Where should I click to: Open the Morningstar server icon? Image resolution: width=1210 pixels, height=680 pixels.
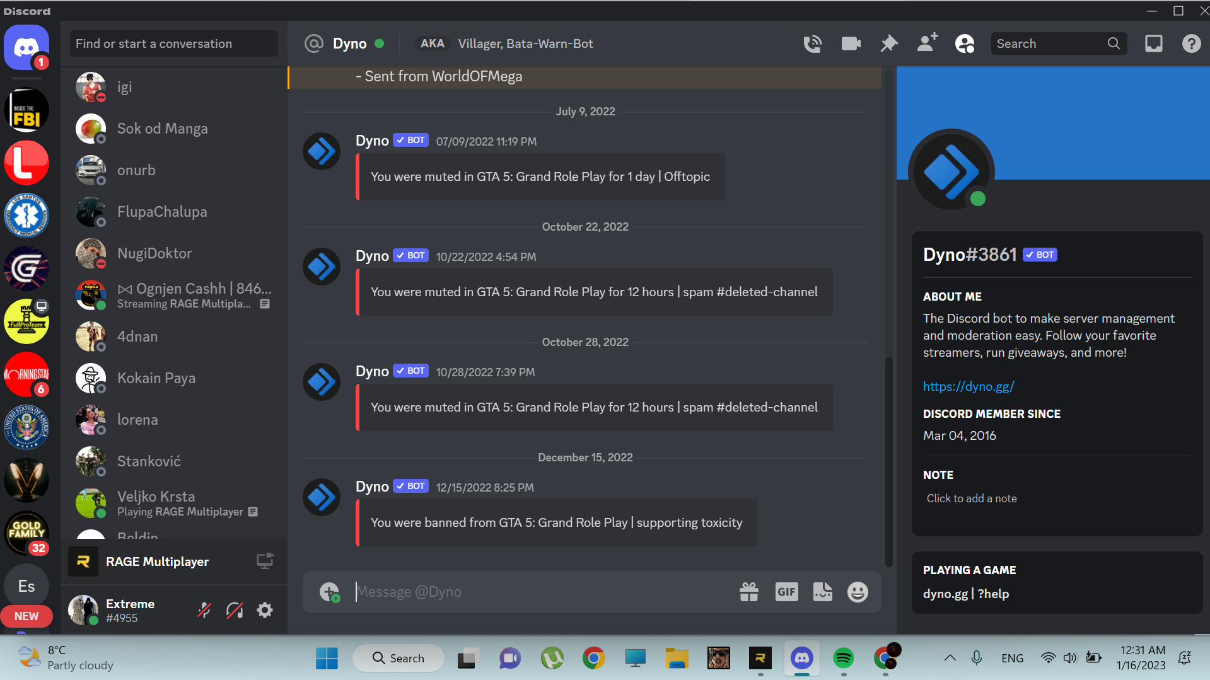(26, 374)
